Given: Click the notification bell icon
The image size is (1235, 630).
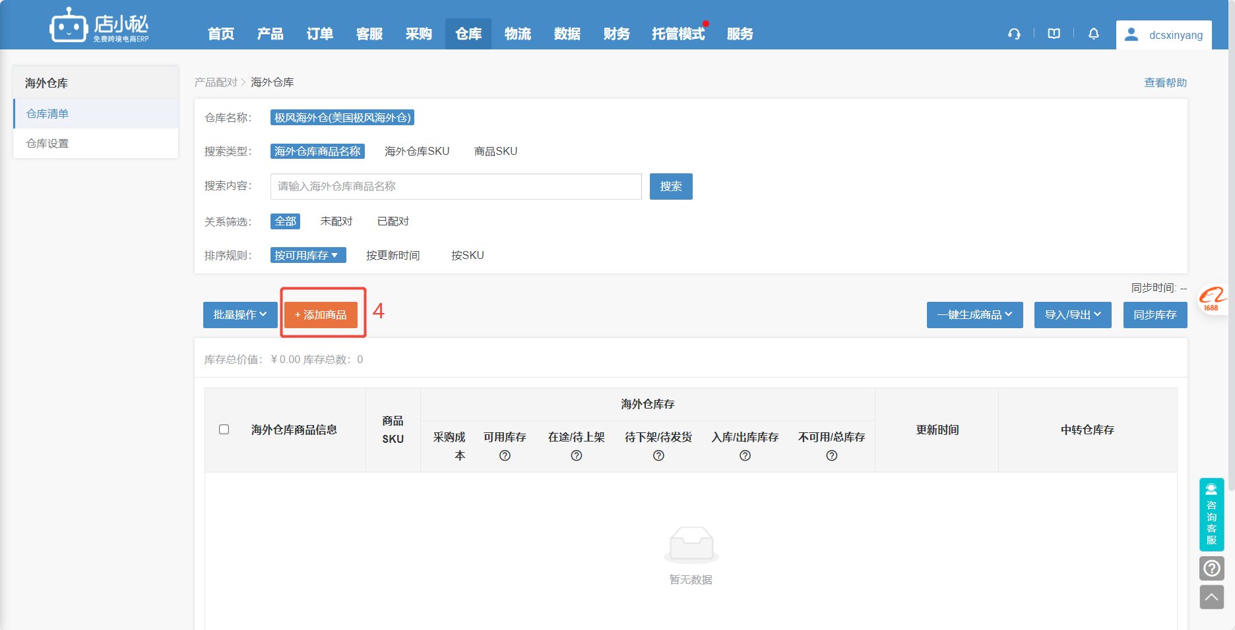Looking at the screenshot, I should pyautogui.click(x=1093, y=34).
